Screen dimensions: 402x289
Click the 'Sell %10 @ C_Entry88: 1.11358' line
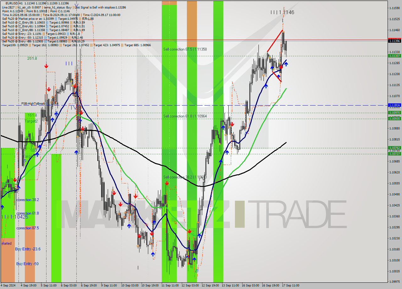[x=43, y=30]
